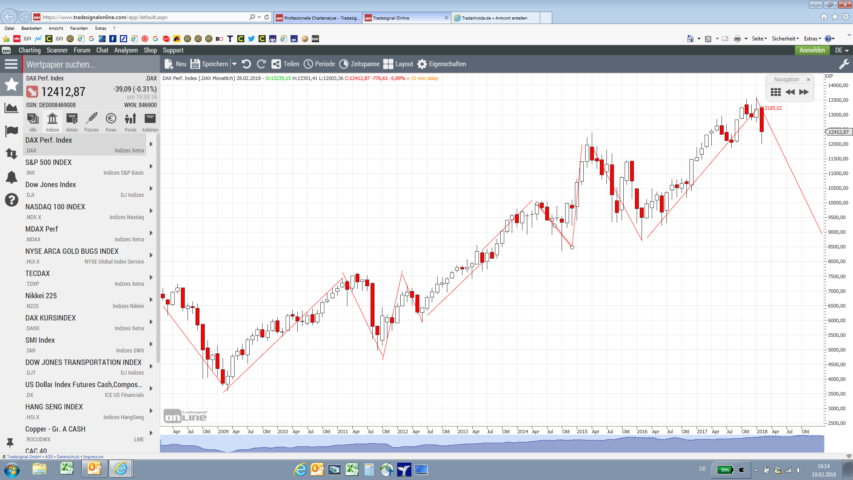This screenshot has width=853, height=480.
Task: Open the Speichern dropdown arrow
Action: [x=235, y=64]
